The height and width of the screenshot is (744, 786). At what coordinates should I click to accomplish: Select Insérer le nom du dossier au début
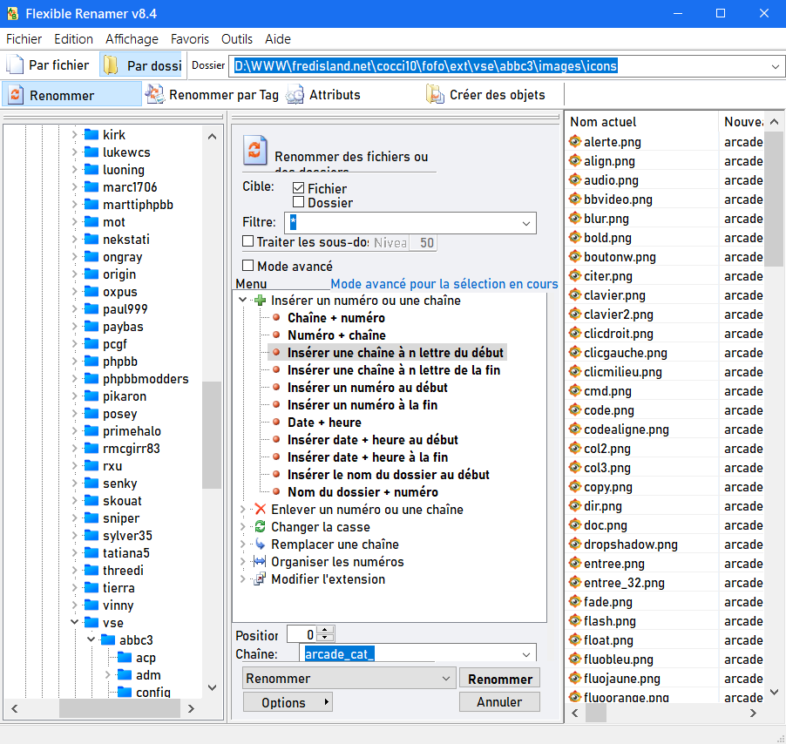pos(388,475)
